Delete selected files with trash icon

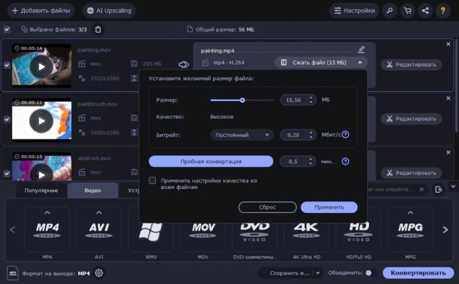(98, 29)
